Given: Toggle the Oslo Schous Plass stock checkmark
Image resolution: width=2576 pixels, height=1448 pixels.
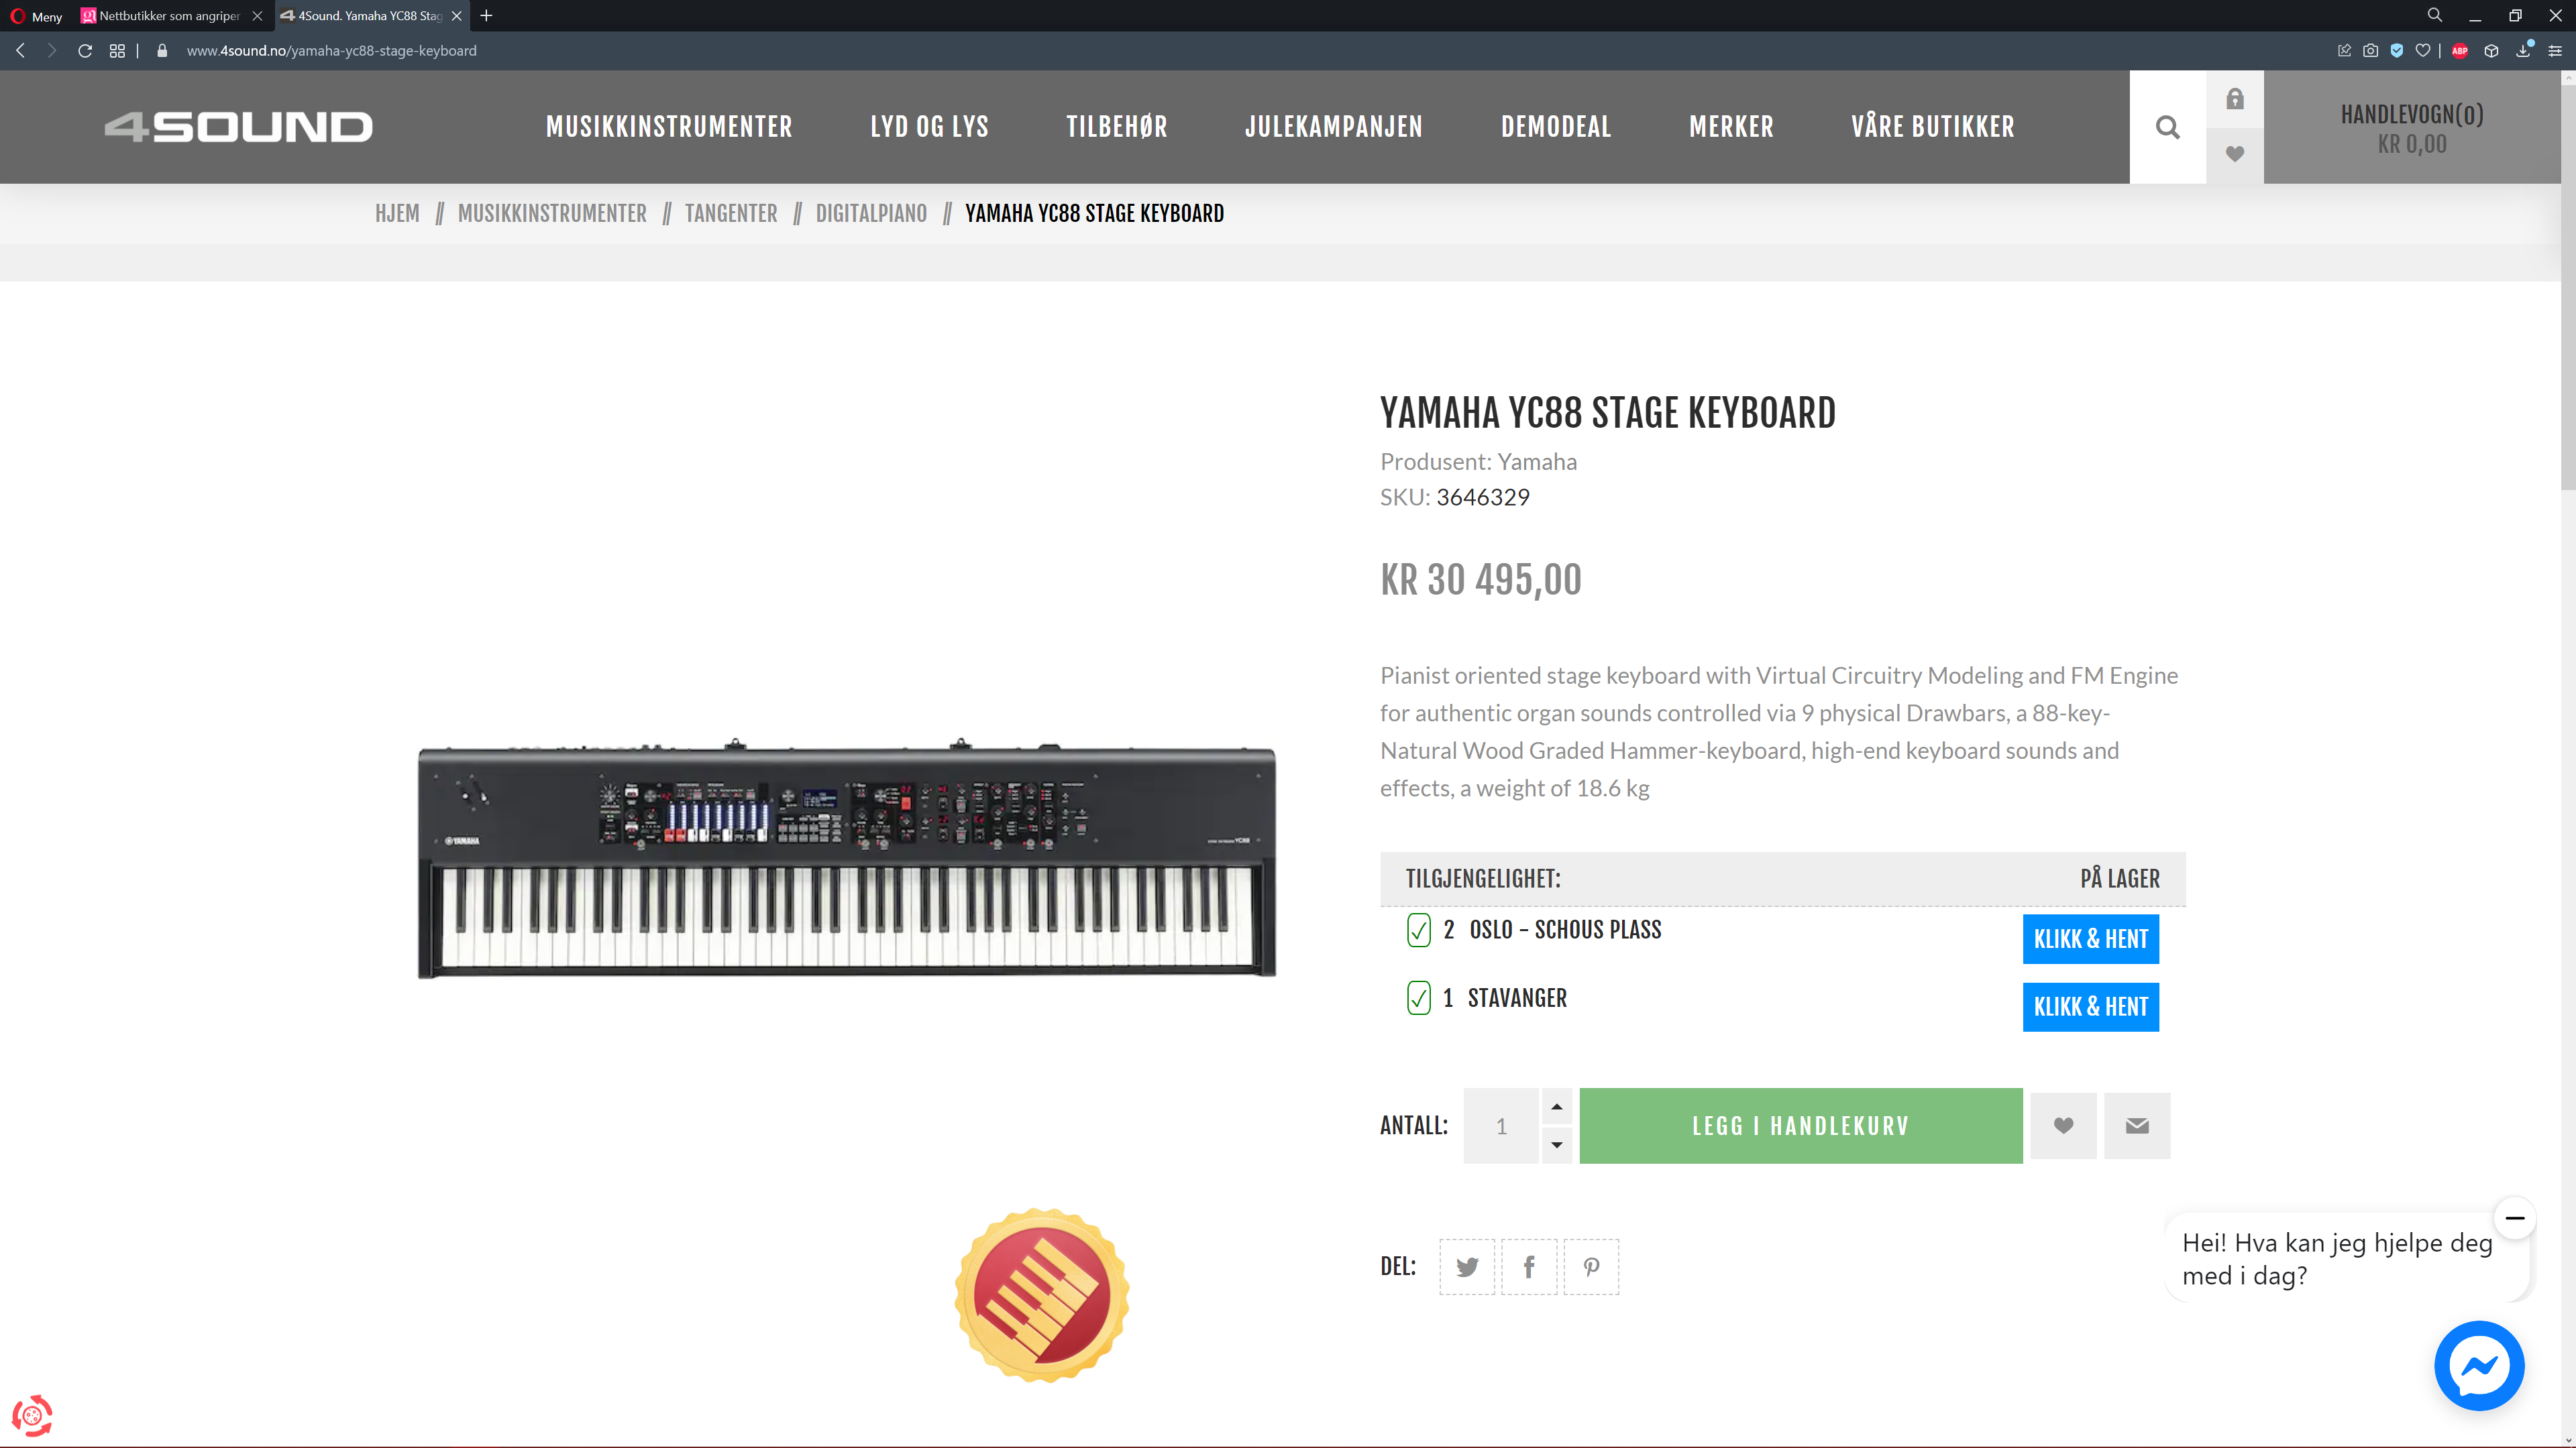Looking at the screenshot, I should 1418,930.
